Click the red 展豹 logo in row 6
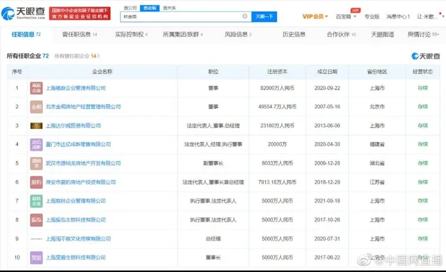 [x=36, y=182]
